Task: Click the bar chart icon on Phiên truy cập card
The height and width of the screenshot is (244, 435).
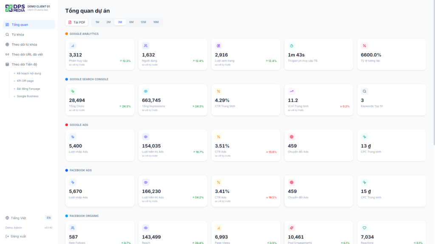Action: pos(73,46)
